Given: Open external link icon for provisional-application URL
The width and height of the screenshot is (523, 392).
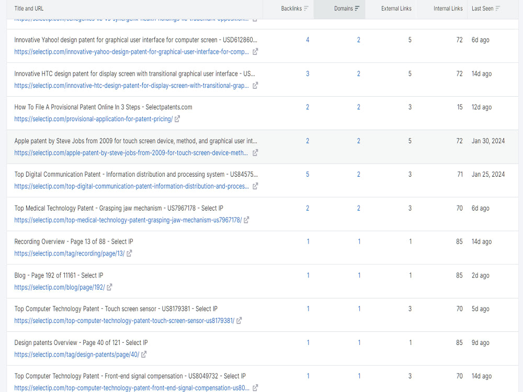Looking at the screenshot, I should (177, 119).
